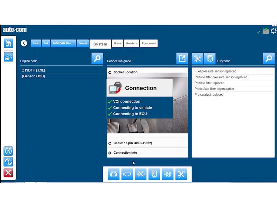Go back using the round arrow button

pyautogui.click(x=24, y=43)
